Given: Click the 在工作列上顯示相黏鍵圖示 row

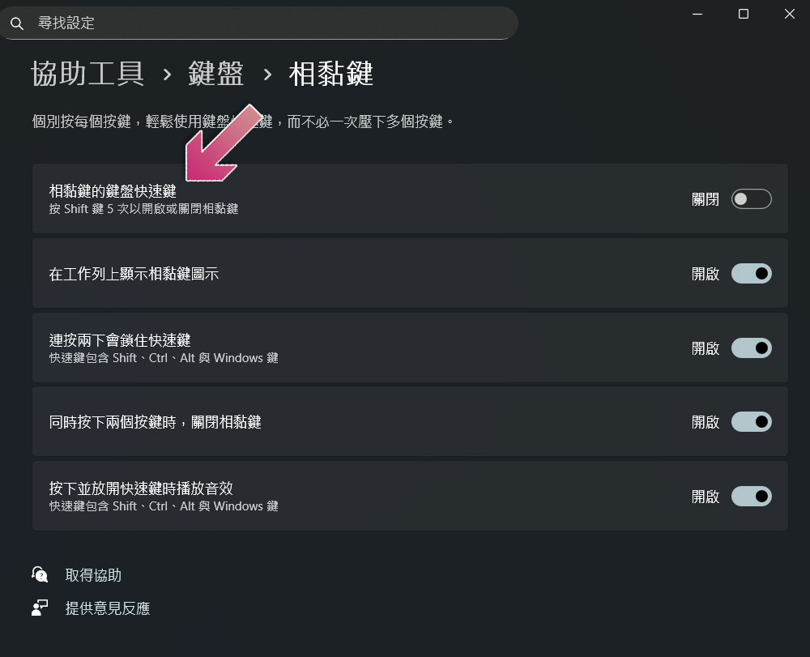Looking at the screenshot, I should [x=324, y=273].
